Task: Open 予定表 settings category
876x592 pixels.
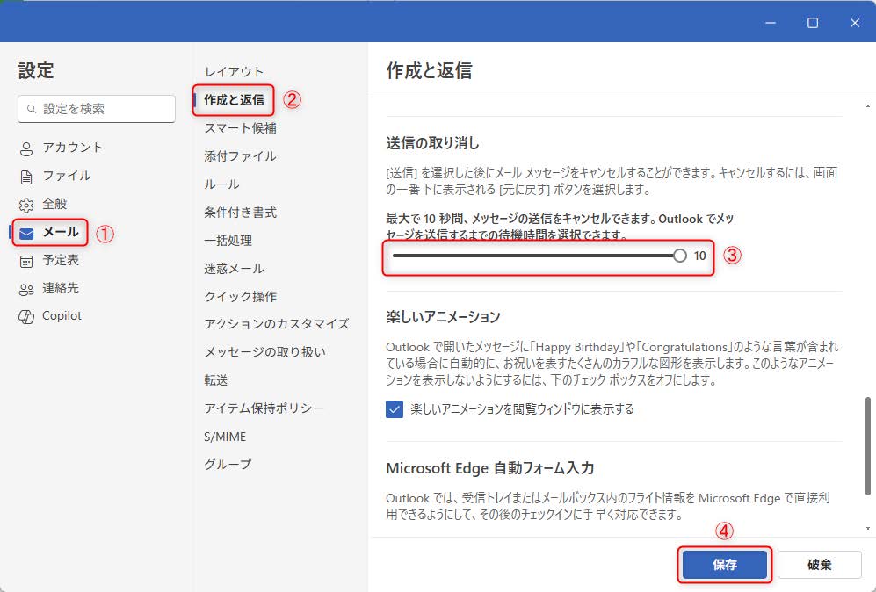Action: click(61, 260)
